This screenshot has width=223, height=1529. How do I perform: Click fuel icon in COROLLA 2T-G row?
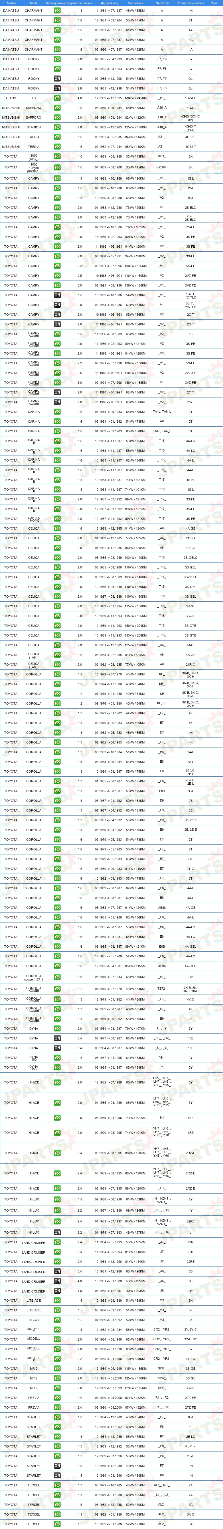tap(57, 869)
